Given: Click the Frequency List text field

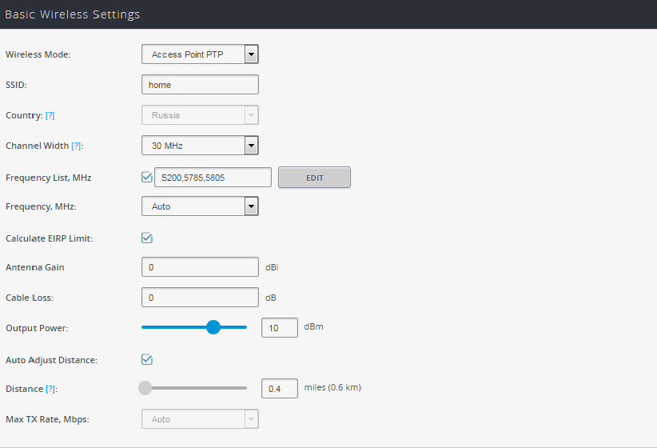Looking at the screenshot, I should point(213,178).
